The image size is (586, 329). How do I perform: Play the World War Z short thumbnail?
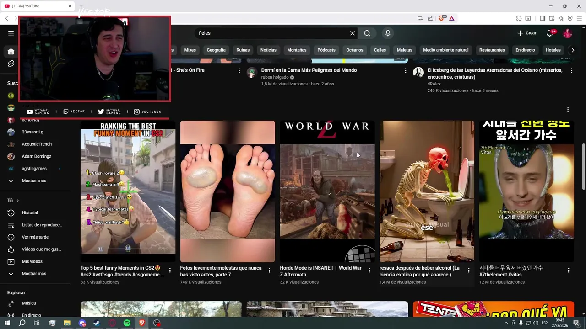(327, 191)
